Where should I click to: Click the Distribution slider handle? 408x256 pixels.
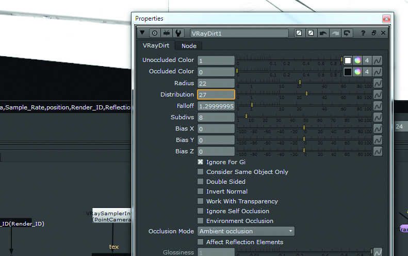tap(306, 93)
